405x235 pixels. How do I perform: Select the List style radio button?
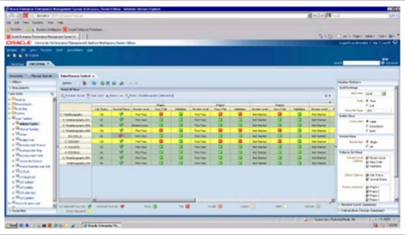coord(367,106)
